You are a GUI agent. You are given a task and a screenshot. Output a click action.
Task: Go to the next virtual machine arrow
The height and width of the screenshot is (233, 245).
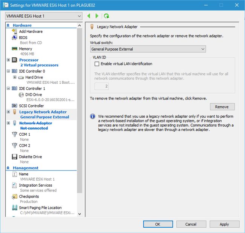pos(97,16)
